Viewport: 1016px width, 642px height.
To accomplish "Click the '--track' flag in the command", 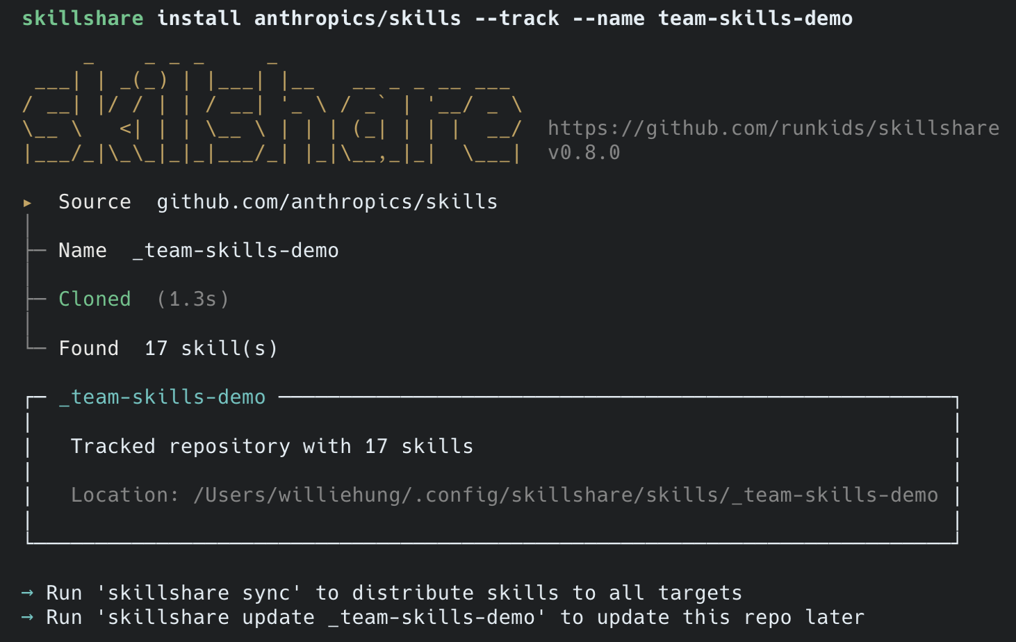I will 516,18.
